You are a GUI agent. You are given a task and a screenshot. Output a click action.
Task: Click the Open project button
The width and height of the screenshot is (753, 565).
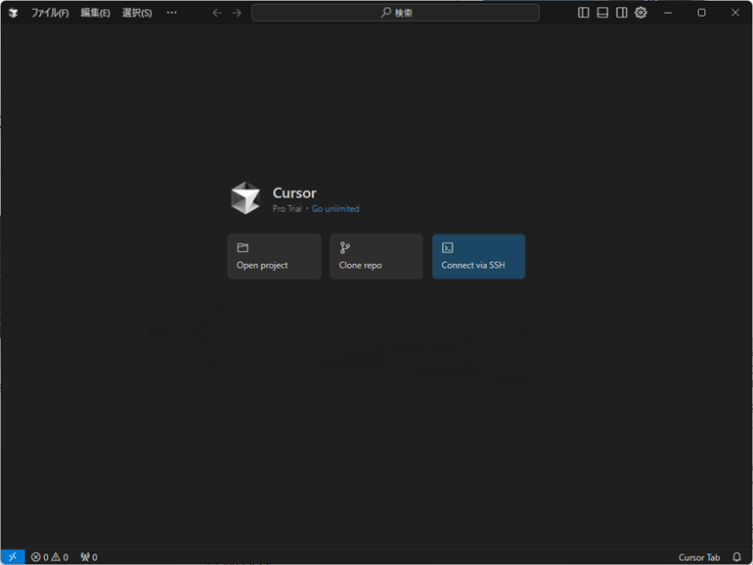(274, 256)
